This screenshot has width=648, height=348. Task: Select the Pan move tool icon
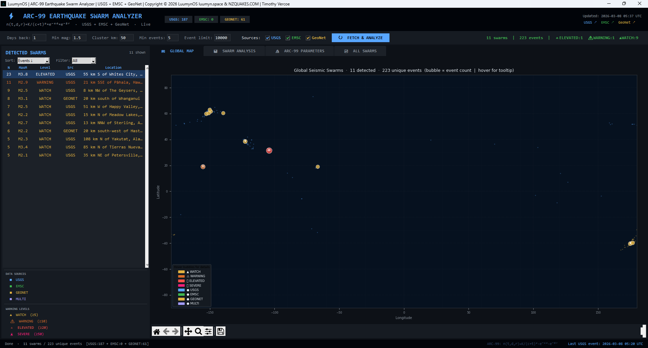tap(188, 331)
